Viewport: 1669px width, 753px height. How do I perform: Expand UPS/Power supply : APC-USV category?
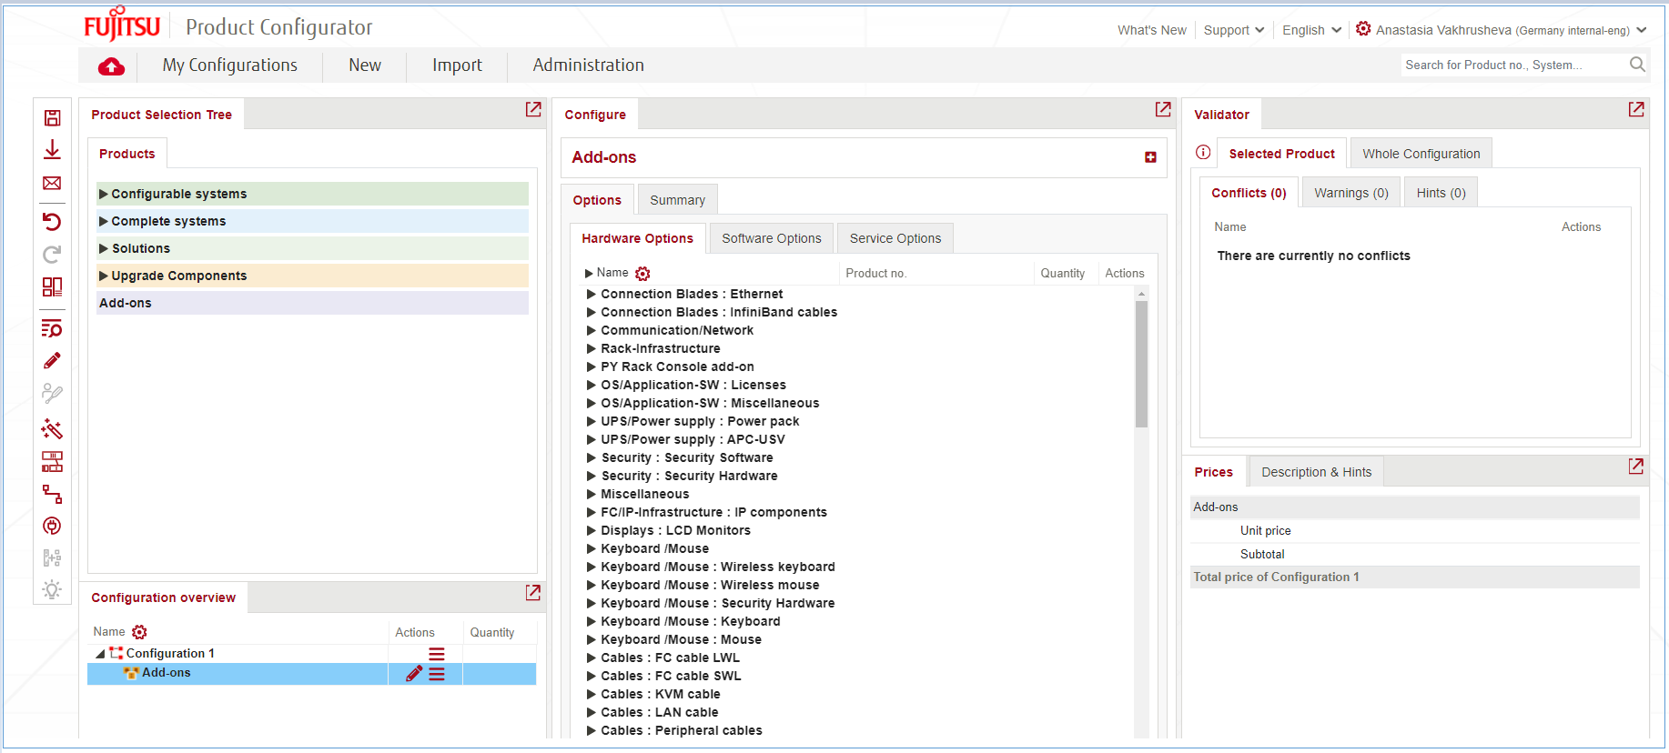tap(592, 439)
